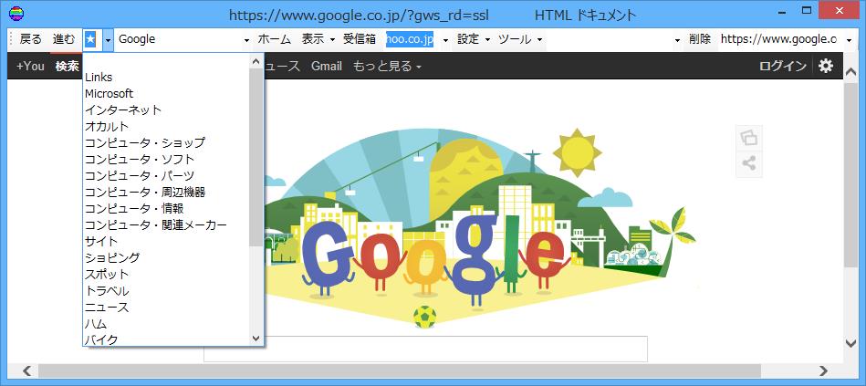Screen dimensions: 866x386
Task: Expand the arrow next to the star icon
Action: [x=109, y=40]
